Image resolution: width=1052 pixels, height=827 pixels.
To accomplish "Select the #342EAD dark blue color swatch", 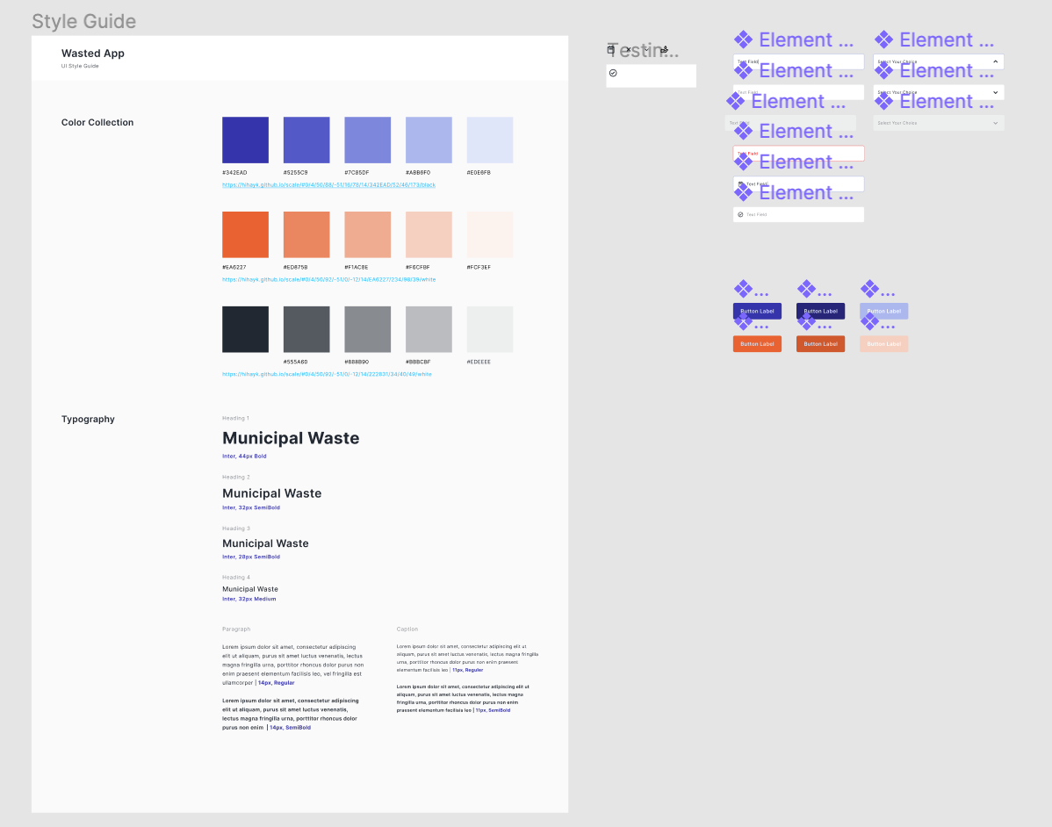I will pyautogui.click(x=245, y=140).
